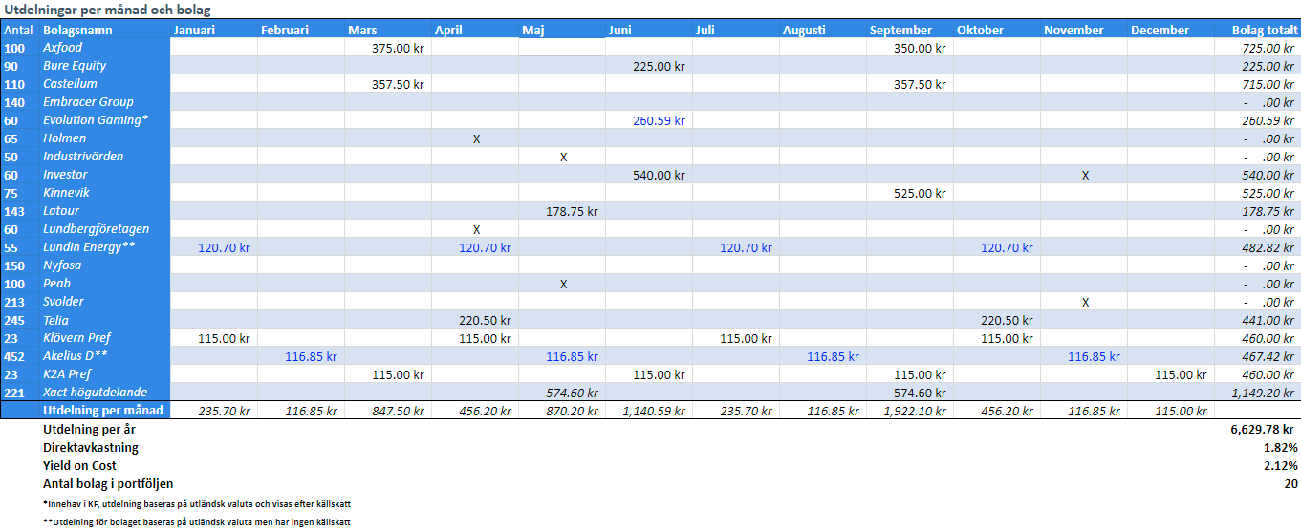
Task: Select the Juni column header
Action: [649, 30]
